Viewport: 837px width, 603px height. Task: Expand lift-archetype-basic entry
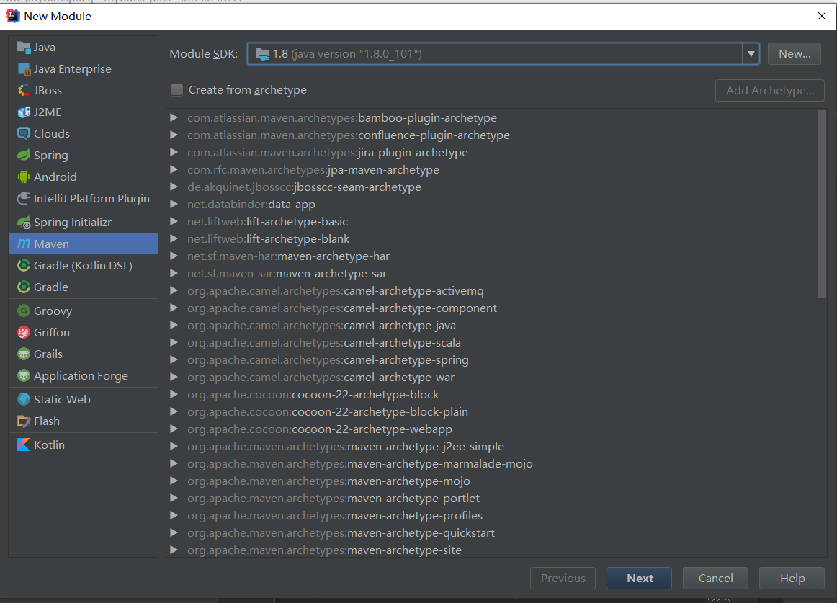[x=174, y=221]
